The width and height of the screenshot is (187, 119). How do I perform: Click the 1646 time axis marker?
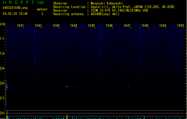109,26
